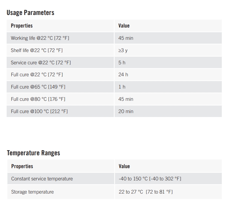Screen dimensions: 228x213
Task: Click the 20 min full cure value
Action: click(126, 111)
